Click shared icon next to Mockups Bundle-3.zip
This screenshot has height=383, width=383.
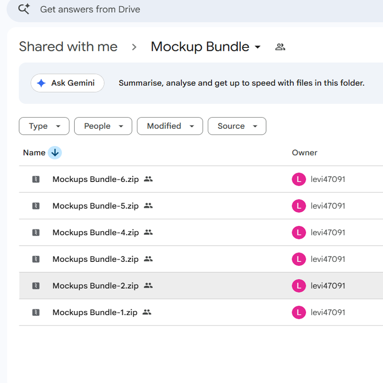[x=148, y=259]
